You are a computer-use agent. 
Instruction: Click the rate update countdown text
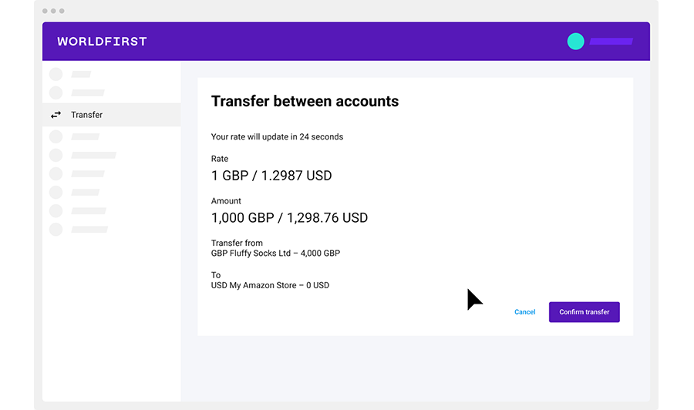click(x=277, y=137)
